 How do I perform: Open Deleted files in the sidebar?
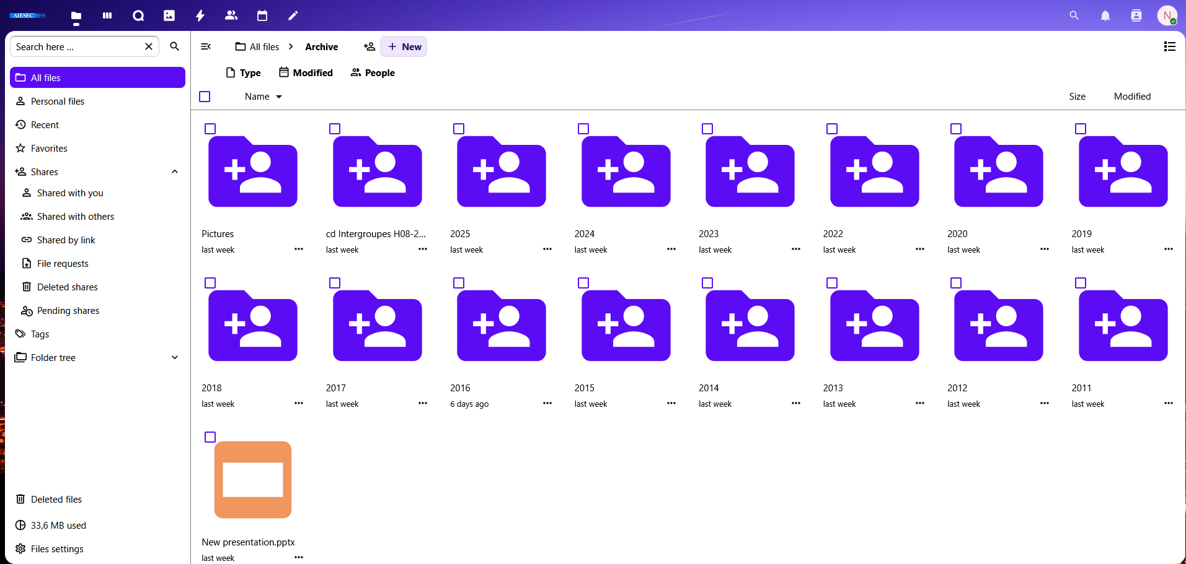[x=56, y=500]
